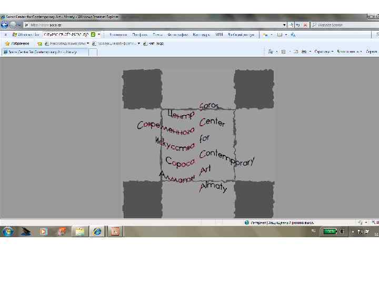Open the Профиль item in Live toolbar
Viewport: 379px width, 284px height.
coord(139,35)
